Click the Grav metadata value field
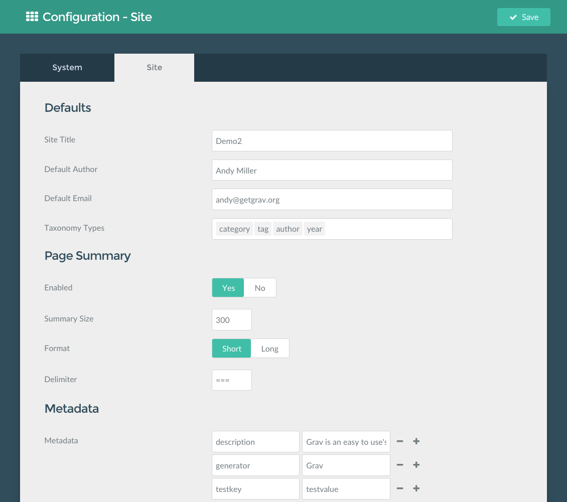The height and width of the screenshot is (502, 567). pyautogui.click(x=346, y=465)
